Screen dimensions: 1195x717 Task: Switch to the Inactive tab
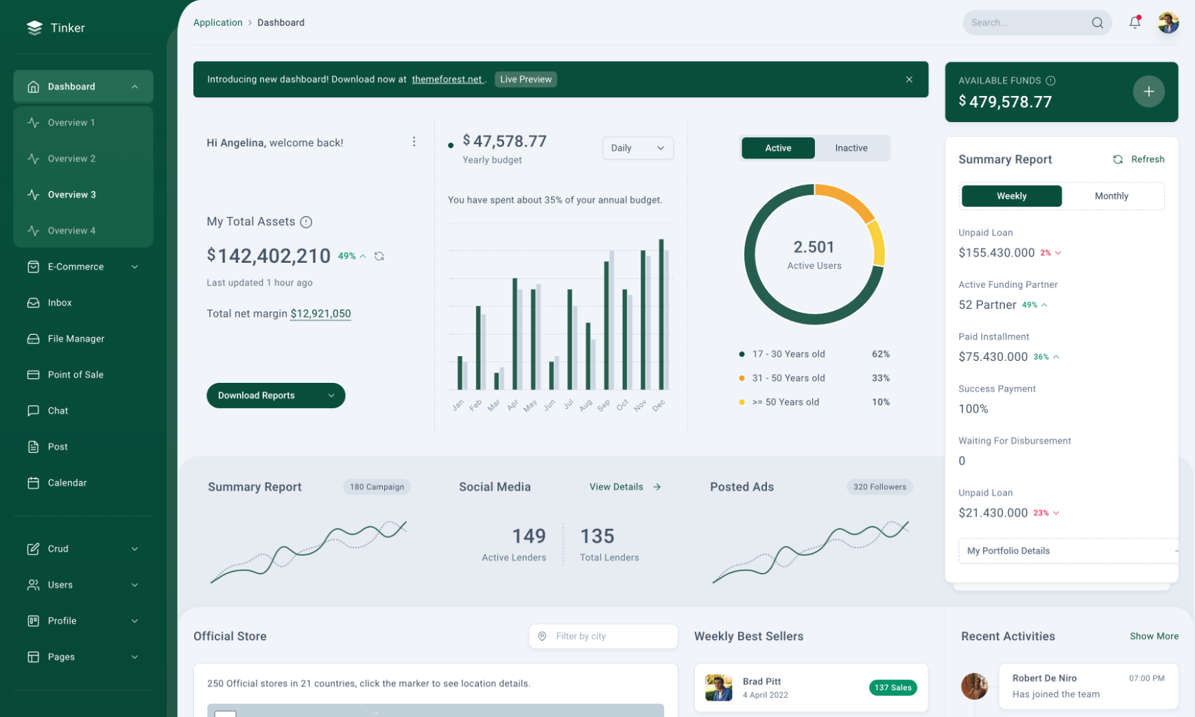851,148
